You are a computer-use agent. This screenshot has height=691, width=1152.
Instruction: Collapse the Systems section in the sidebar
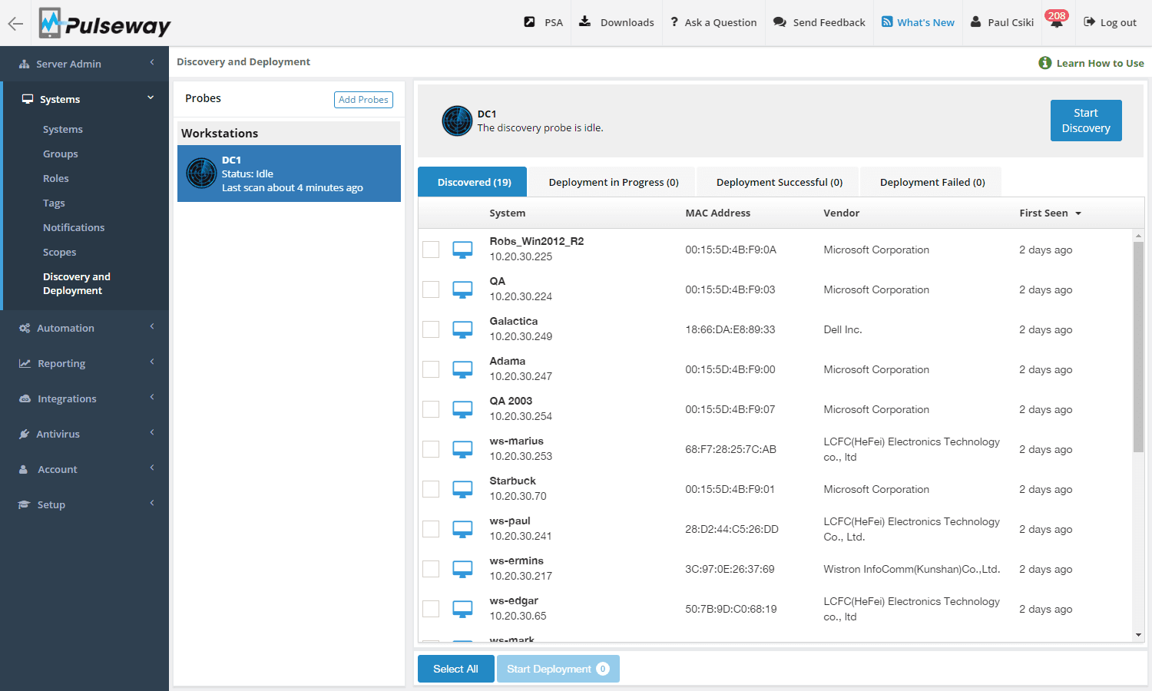pos(151,98)
